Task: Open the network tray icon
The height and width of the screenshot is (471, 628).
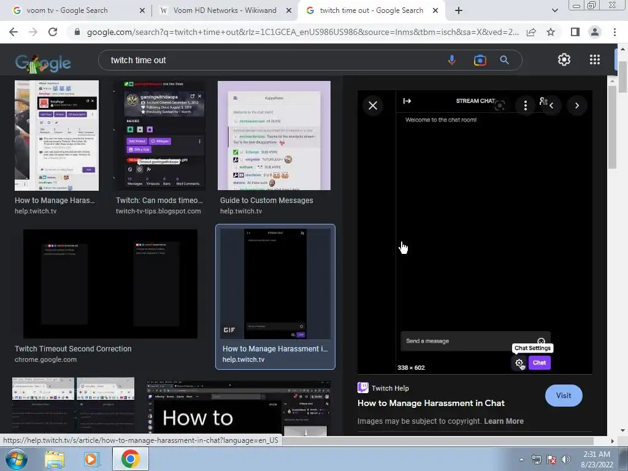Action: (x=536, y=459)
